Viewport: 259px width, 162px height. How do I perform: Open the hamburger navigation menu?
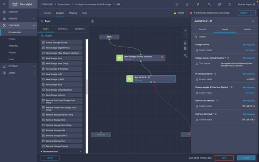5,4
